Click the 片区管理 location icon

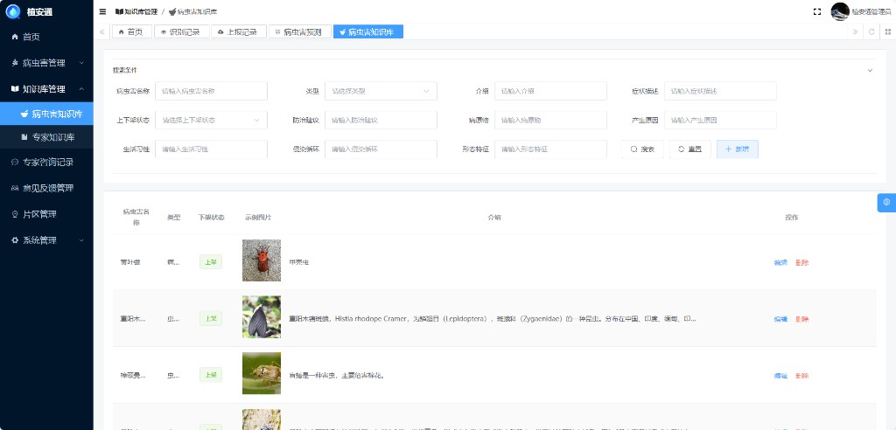click(x=15, y=214)
